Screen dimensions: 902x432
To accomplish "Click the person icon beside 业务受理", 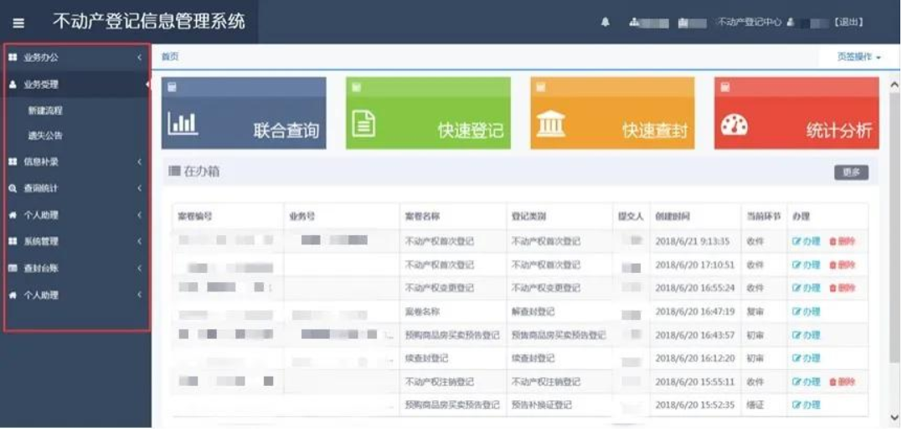I will (13, 85).
